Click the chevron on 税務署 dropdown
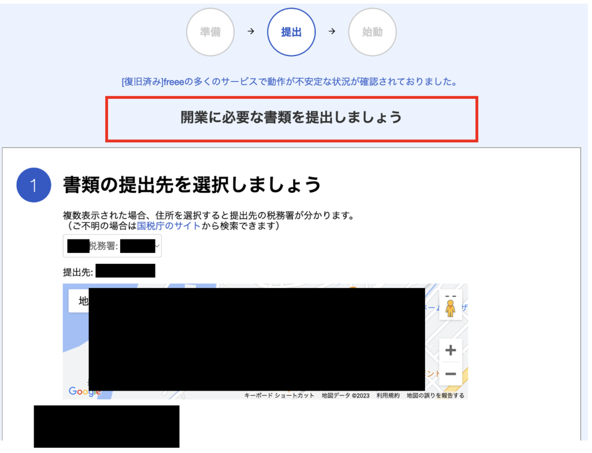592x453 pixels. 158,246
